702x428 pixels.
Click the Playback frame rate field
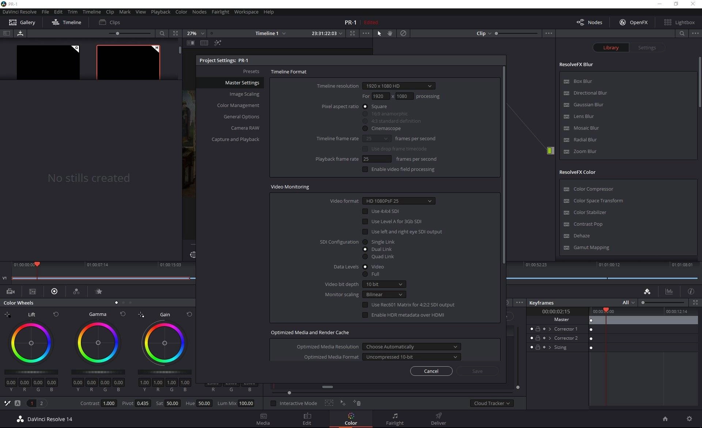click(377, 159)
